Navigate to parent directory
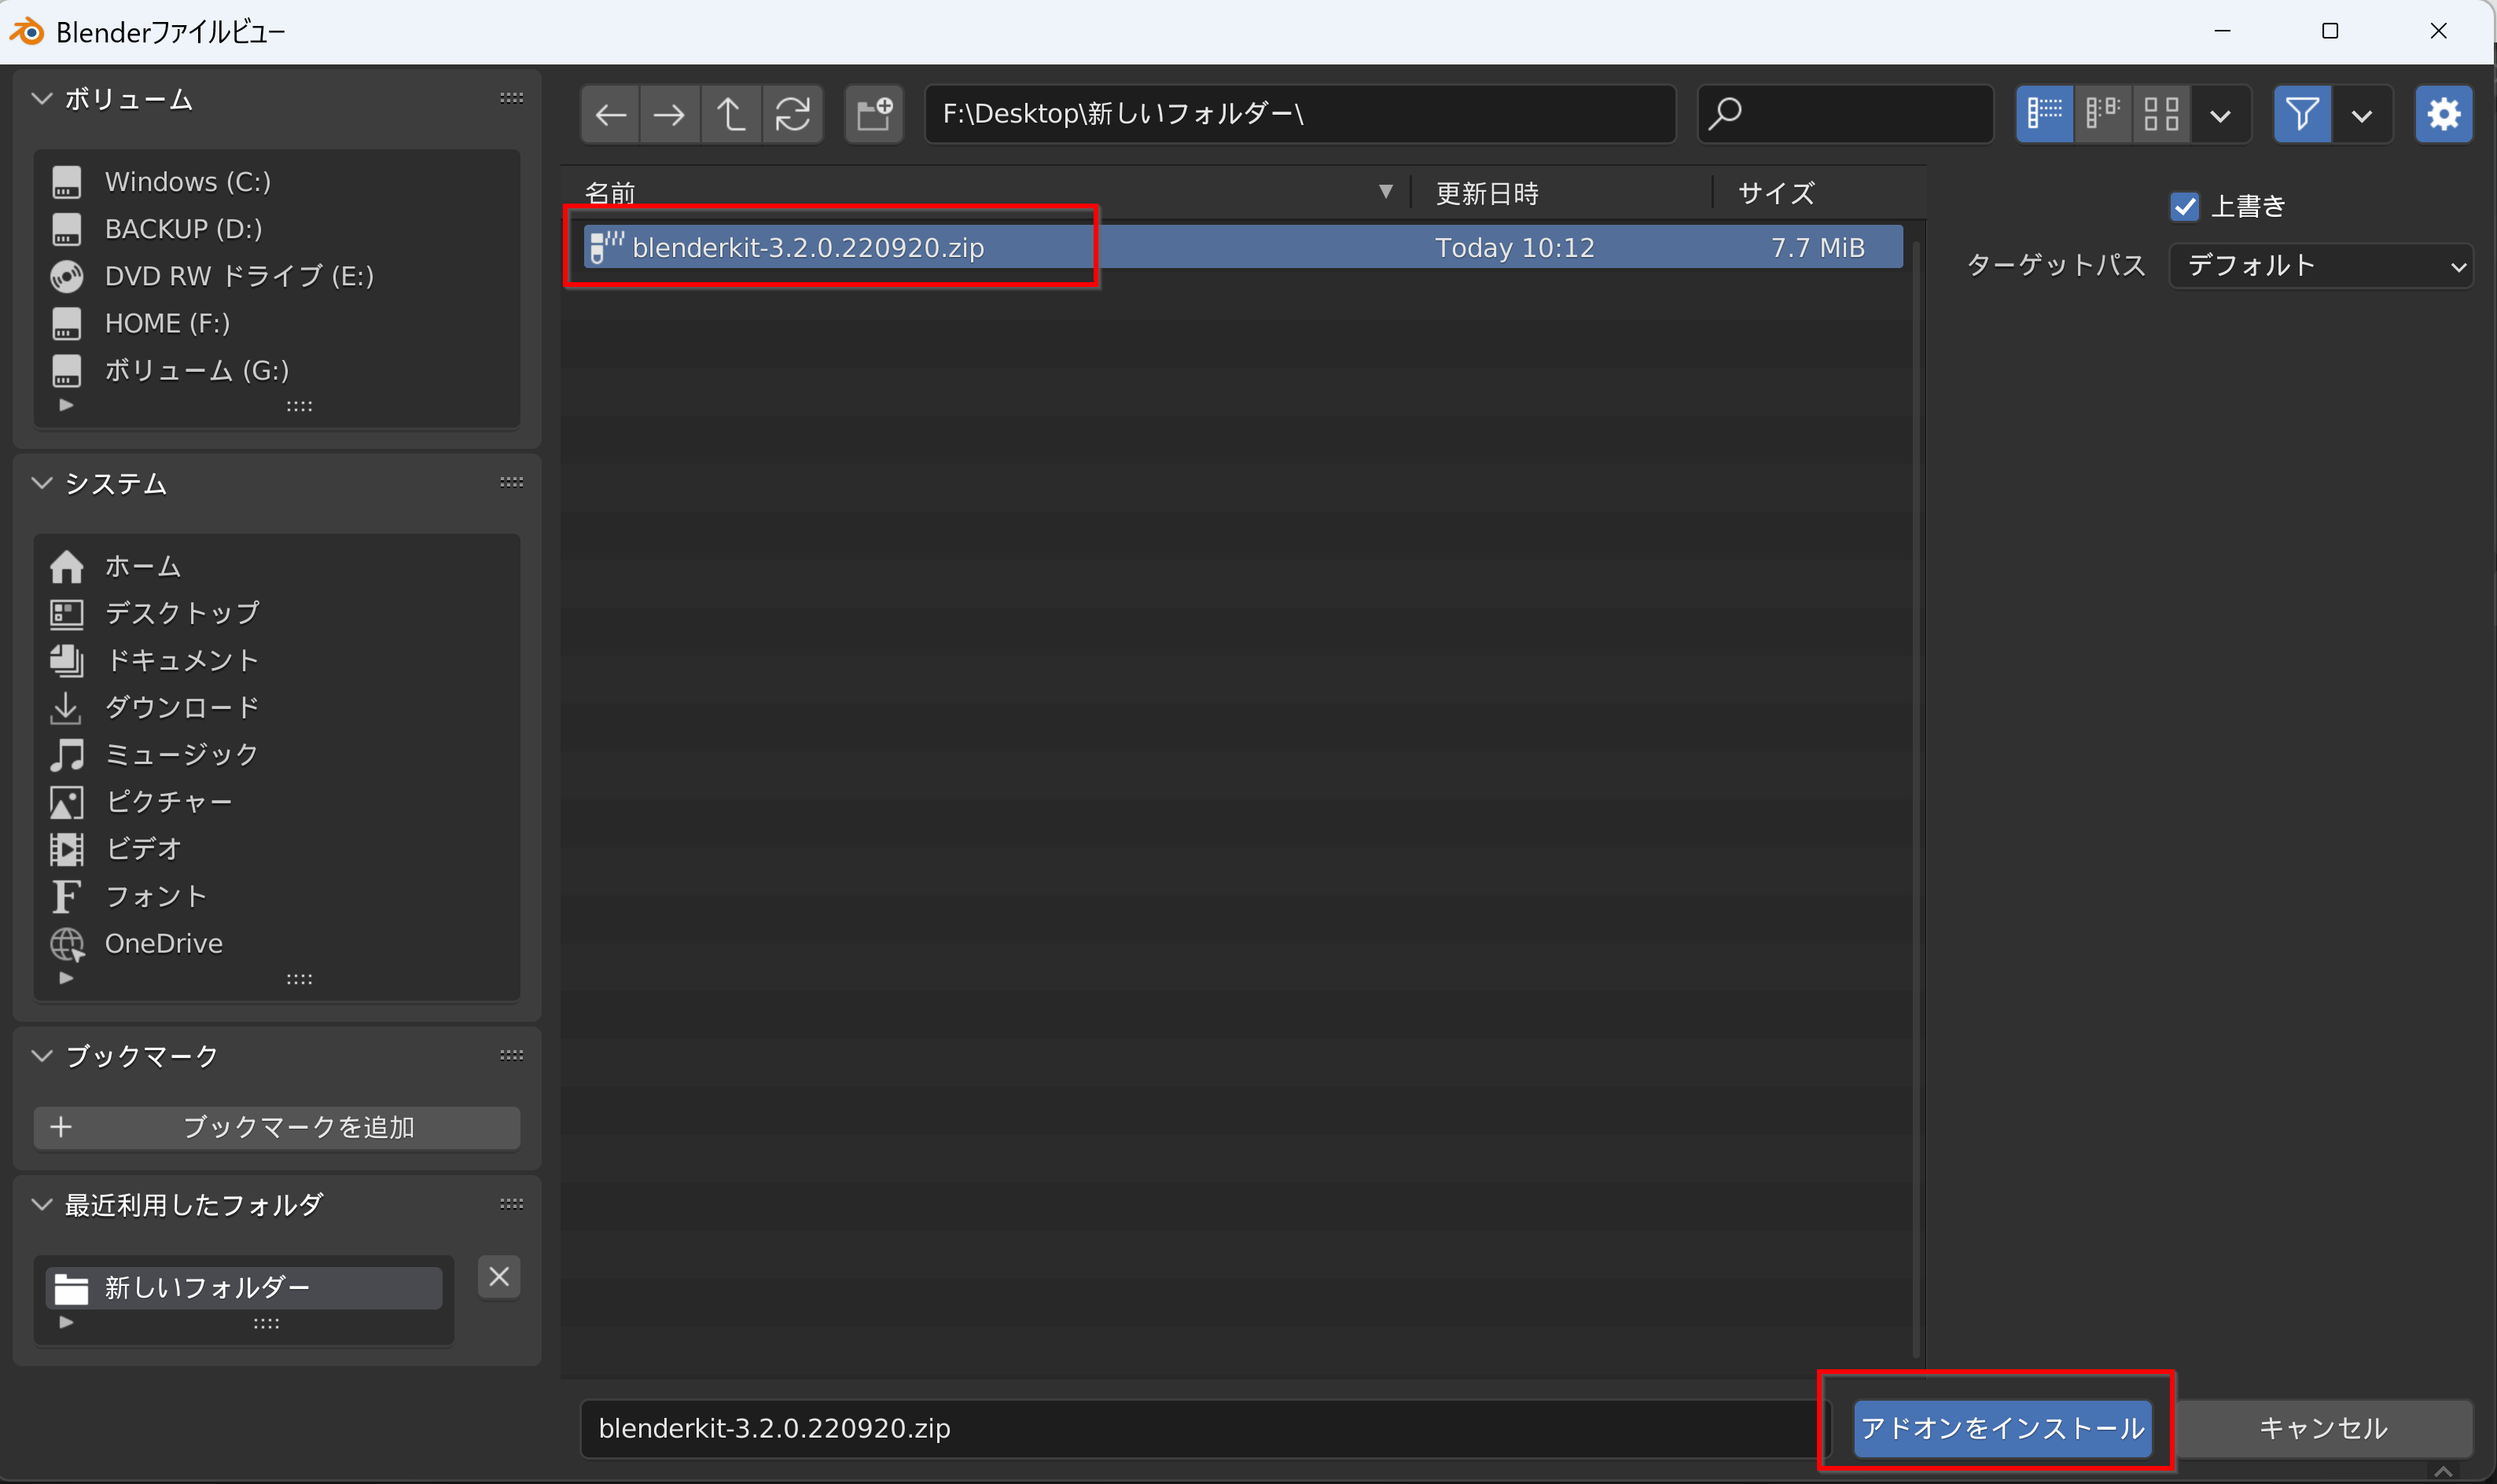 point(731,114)
